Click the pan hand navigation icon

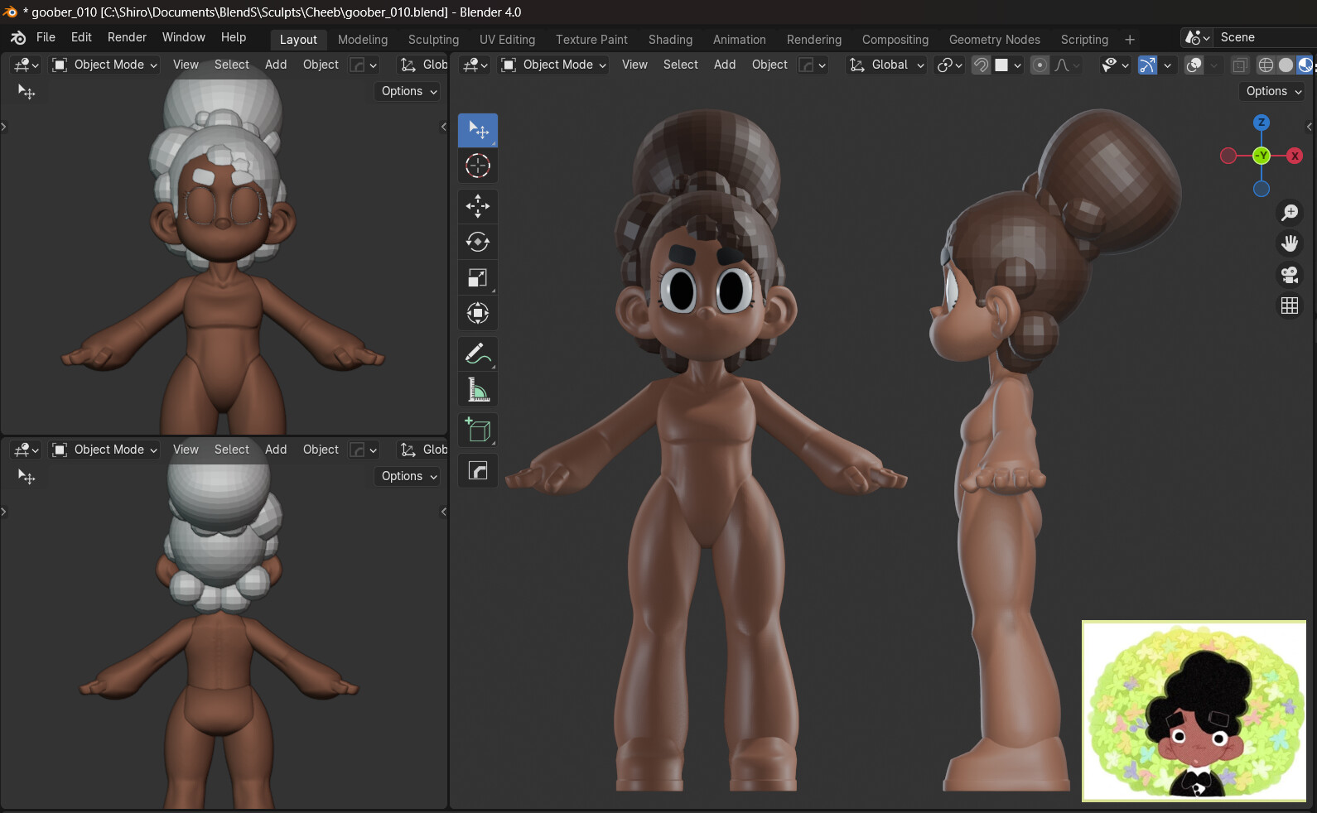[1290, 243]
